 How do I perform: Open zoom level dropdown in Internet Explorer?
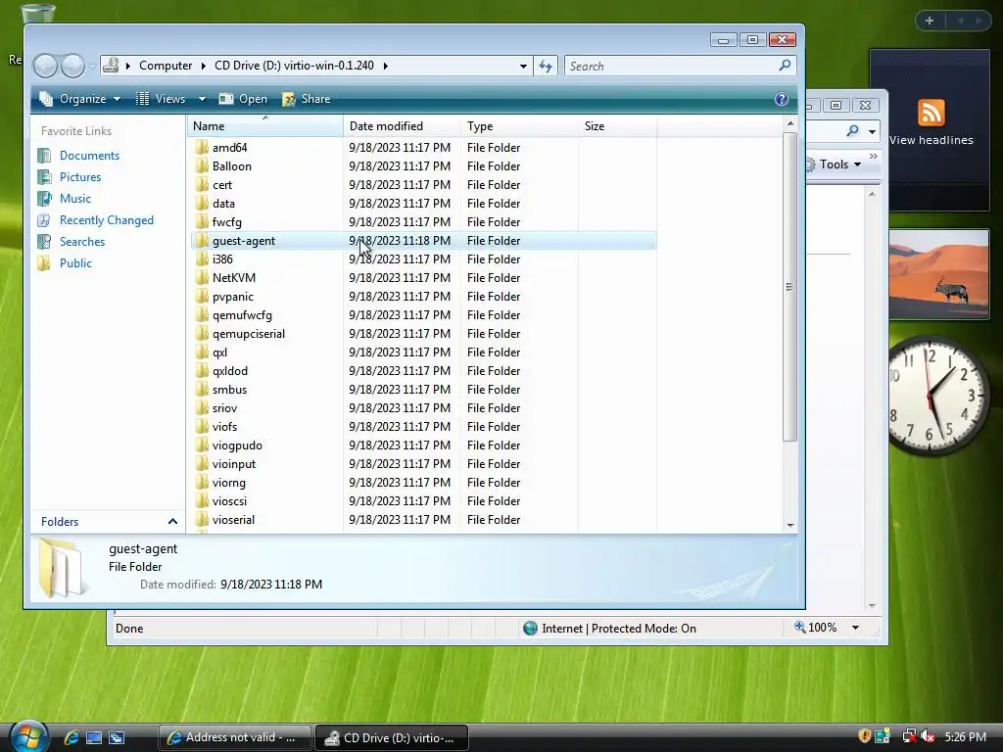[x=855, y=628]
